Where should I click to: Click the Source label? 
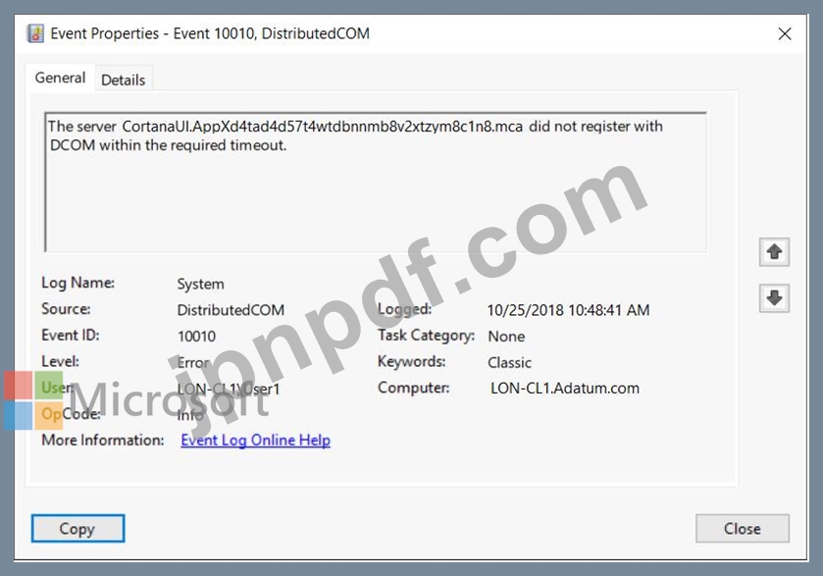[x=66, y=309]
